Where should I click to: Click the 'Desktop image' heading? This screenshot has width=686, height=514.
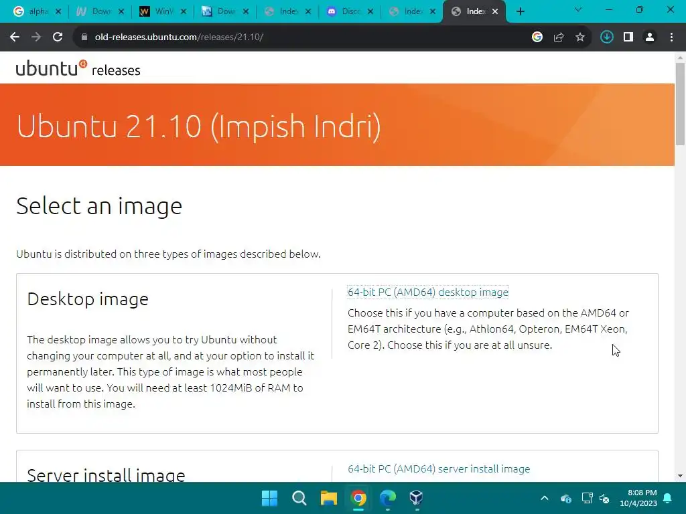click(x=88, y=299)
